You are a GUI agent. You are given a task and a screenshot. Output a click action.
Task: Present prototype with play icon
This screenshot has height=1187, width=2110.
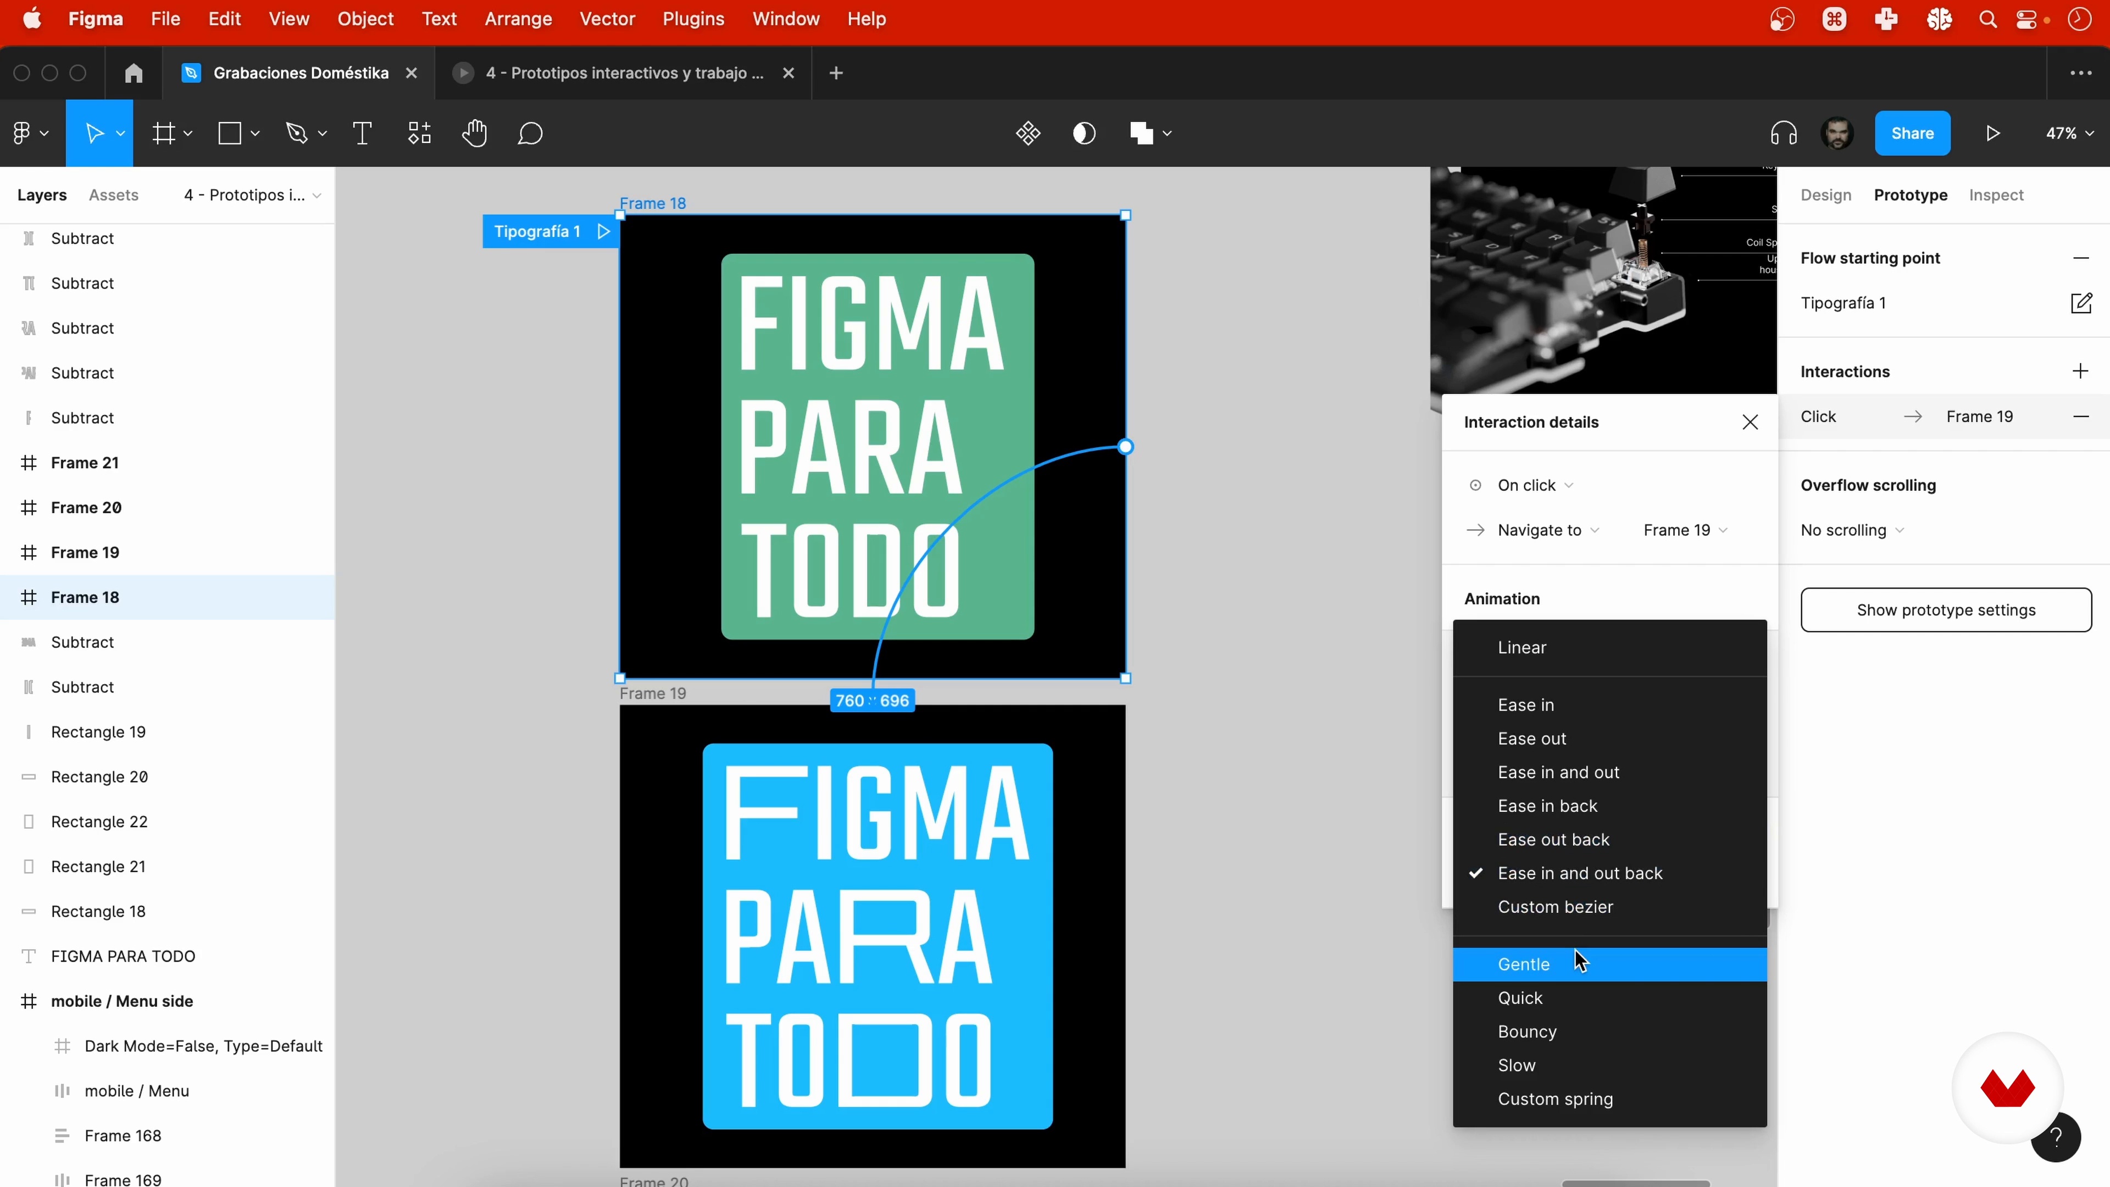click(1993, 132)
